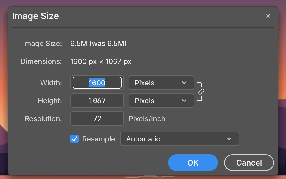This screenshot has width=286, height=179.
Task: Click the Resolution field showing 72
Action: (97, 118)
